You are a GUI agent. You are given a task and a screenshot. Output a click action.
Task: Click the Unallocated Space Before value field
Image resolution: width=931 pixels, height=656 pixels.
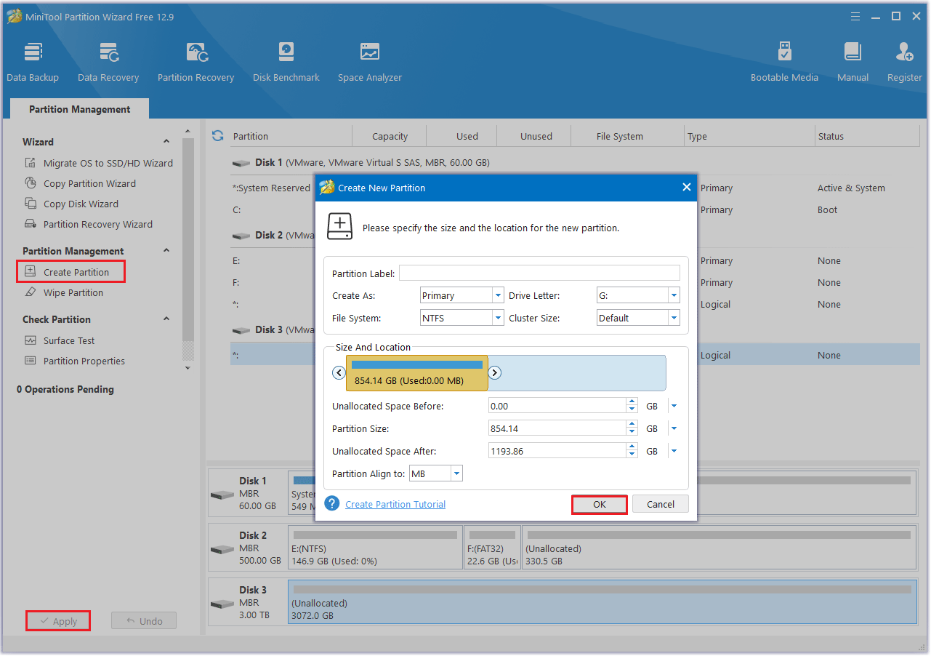point(557,406)
